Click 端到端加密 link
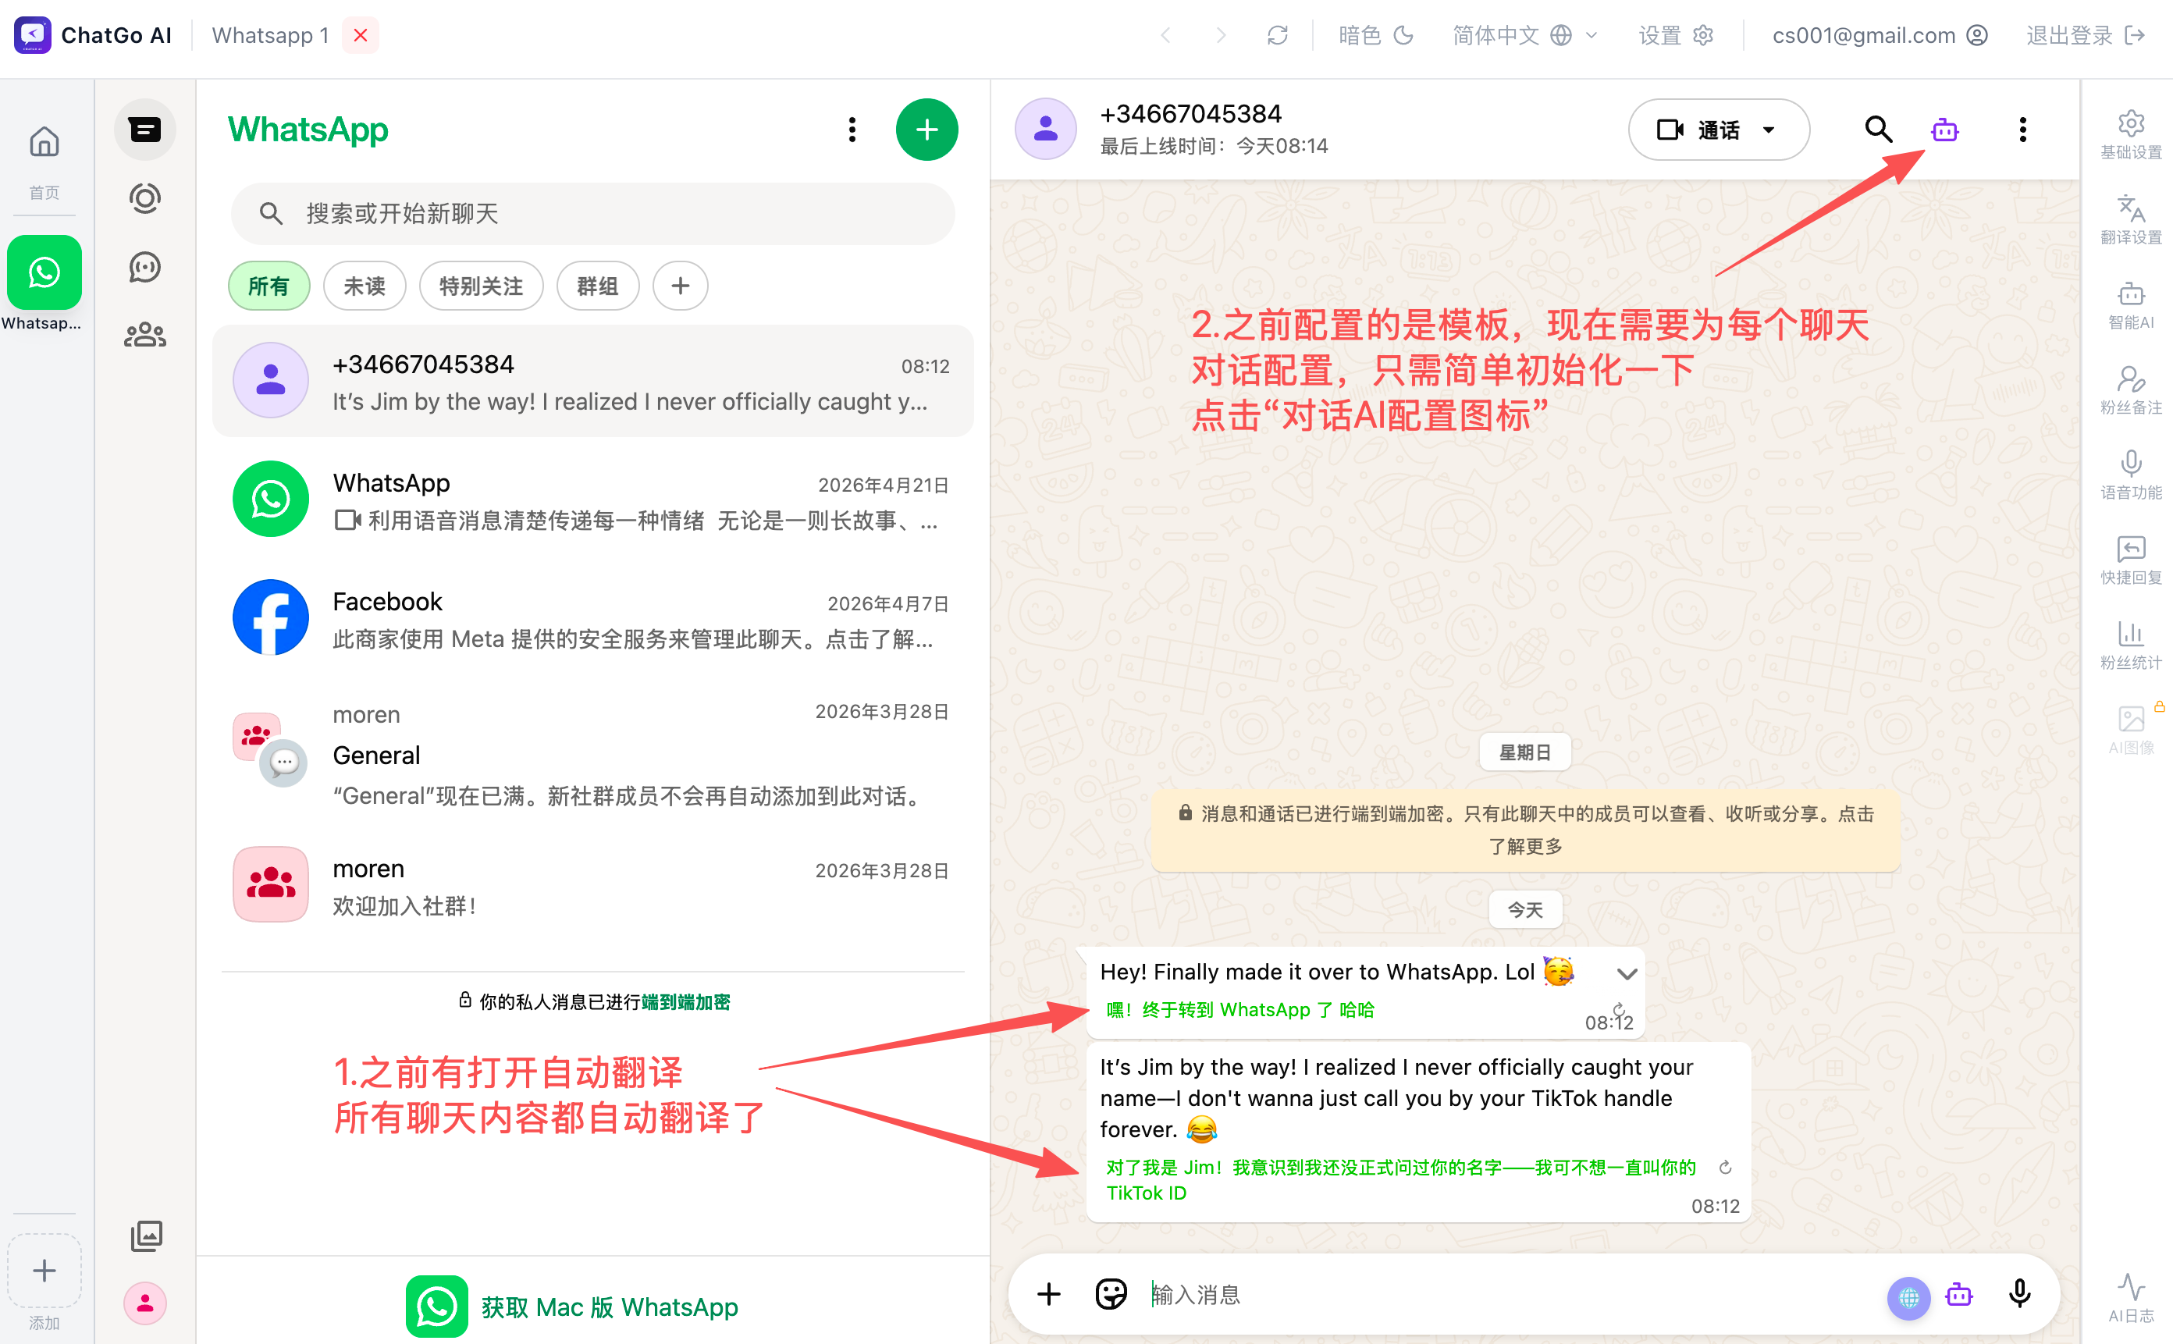 click(685, 1002)
